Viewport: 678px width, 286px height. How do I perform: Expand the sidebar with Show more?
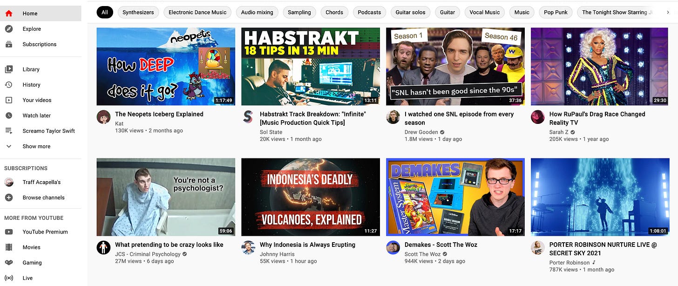[41, 146]
